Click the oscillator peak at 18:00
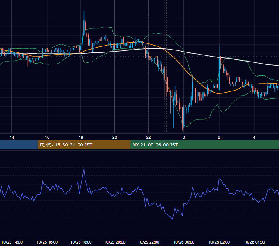Viewport: 279px width, 246px height. [x=84, y=170]
